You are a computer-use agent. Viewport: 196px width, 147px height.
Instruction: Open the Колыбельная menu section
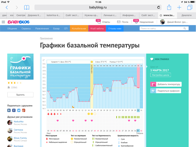click(79, 28)
